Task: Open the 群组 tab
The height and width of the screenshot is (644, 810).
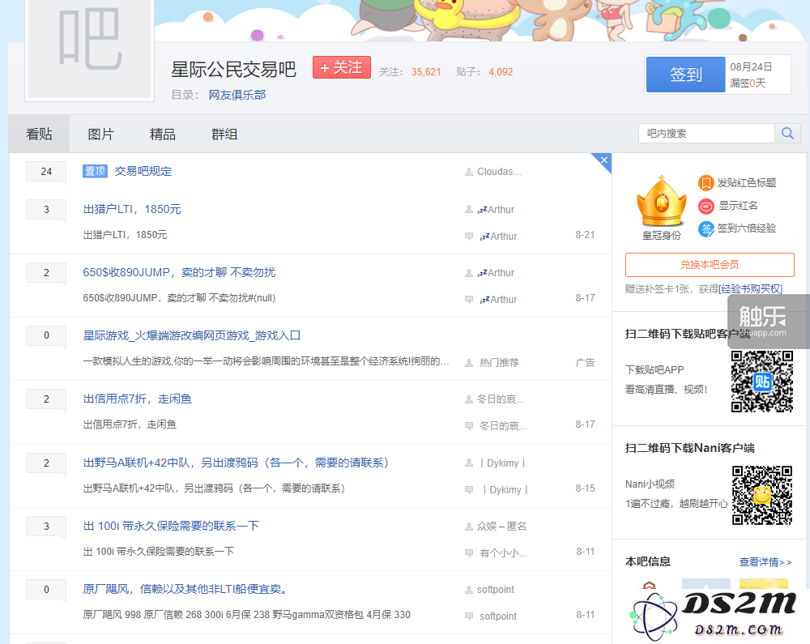Action: tap(224, 134)
